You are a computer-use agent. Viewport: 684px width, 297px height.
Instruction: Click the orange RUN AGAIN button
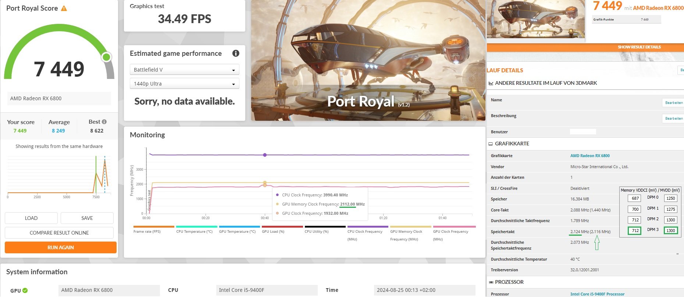coord(61,247)
